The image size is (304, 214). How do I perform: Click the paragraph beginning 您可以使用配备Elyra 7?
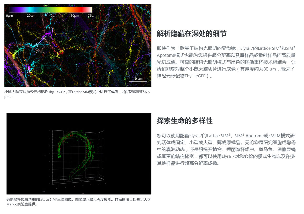[226, 149]
